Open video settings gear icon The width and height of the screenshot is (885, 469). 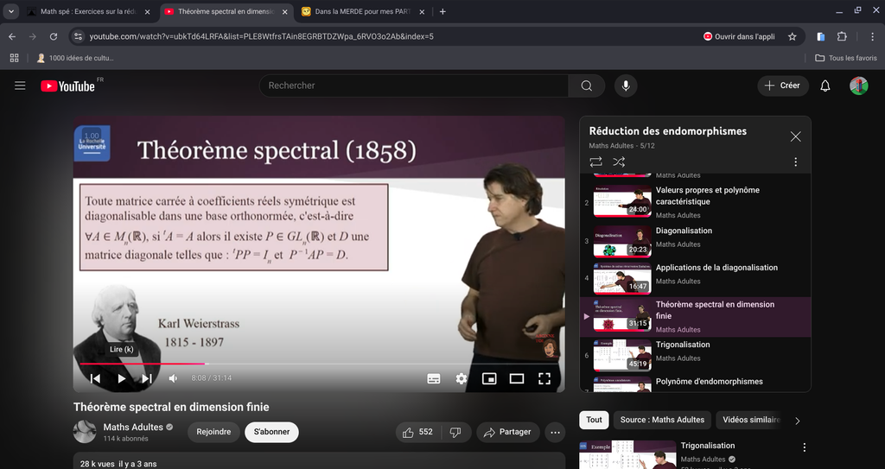click(462, 378)
